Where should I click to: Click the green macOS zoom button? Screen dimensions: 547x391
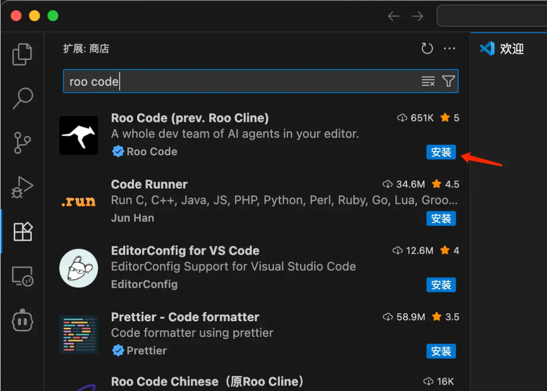coord(53,16)
